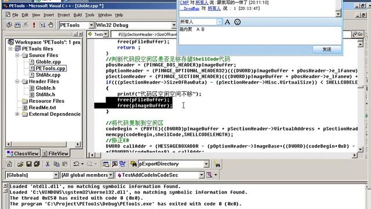Collapse the Header Files folder

[17, 81]
